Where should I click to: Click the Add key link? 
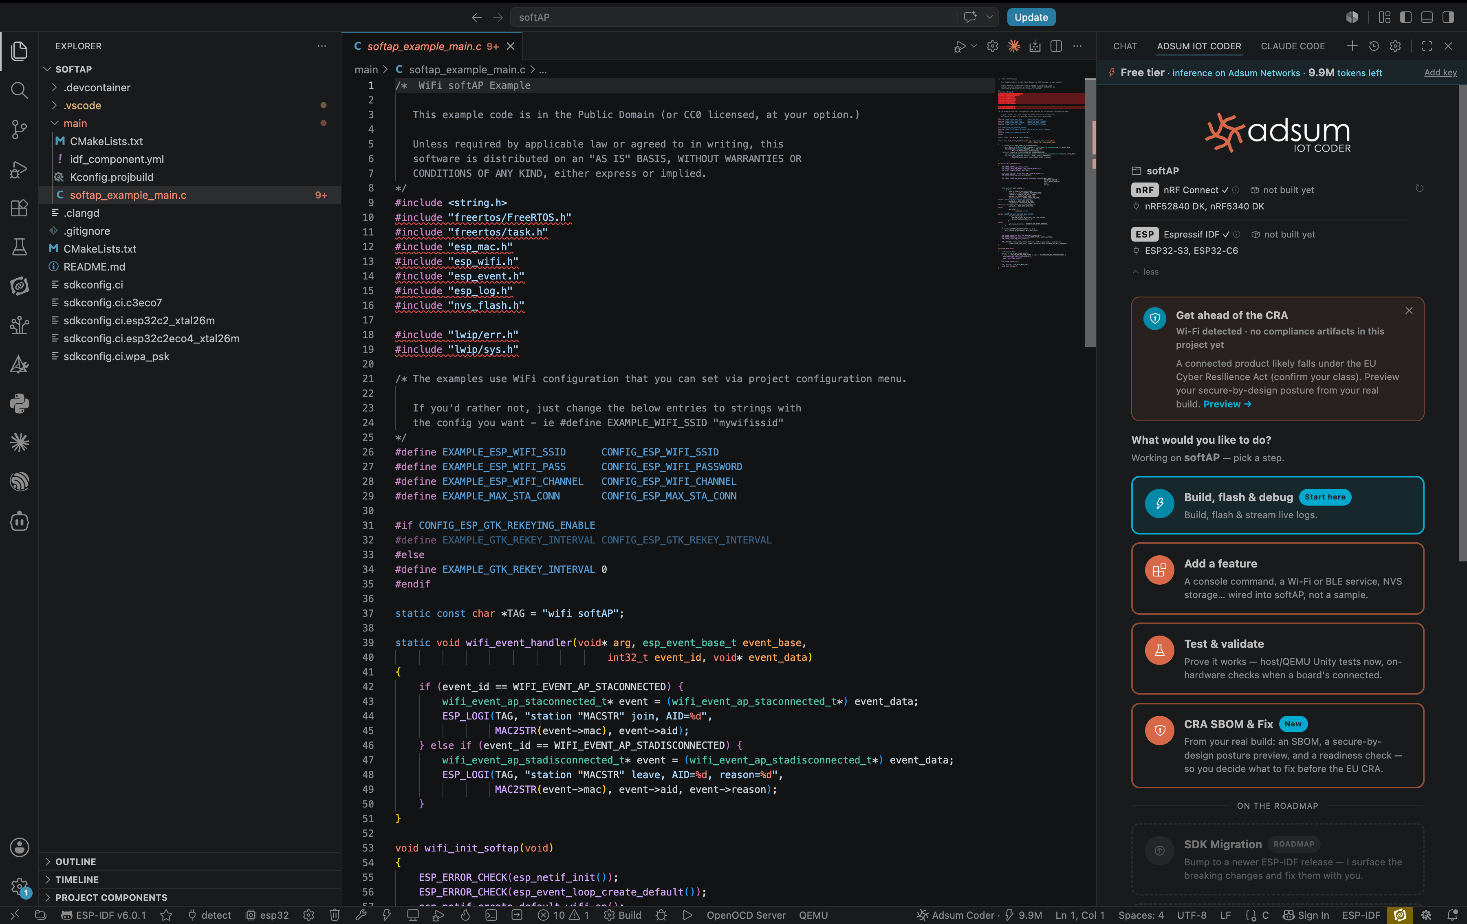(x=1440, y=73)
